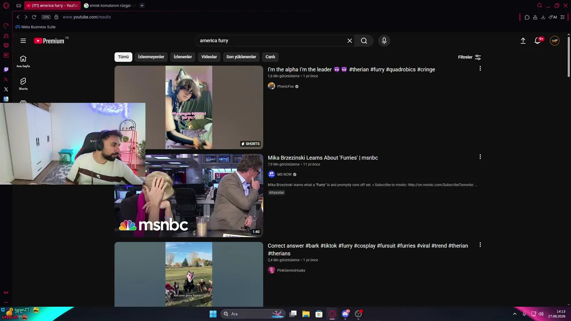Screen dimensions: 571x321
Task: Switch to the america furry YouTube tab
Action: click(x=52, y=6)
